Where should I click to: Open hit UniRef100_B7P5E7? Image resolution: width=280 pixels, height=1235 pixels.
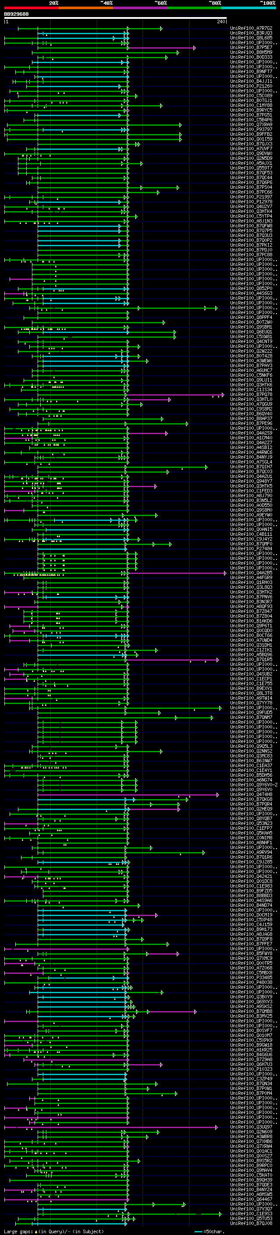tap(251, 47)
